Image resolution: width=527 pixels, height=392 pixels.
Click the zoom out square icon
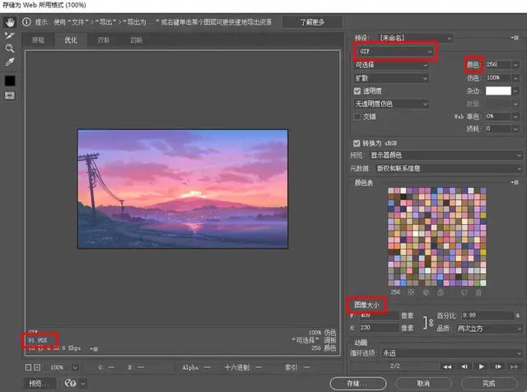(x=29, y=367)
